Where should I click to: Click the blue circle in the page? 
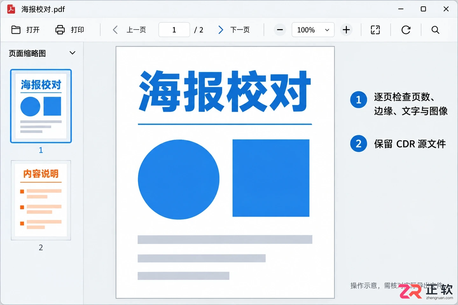179,180
